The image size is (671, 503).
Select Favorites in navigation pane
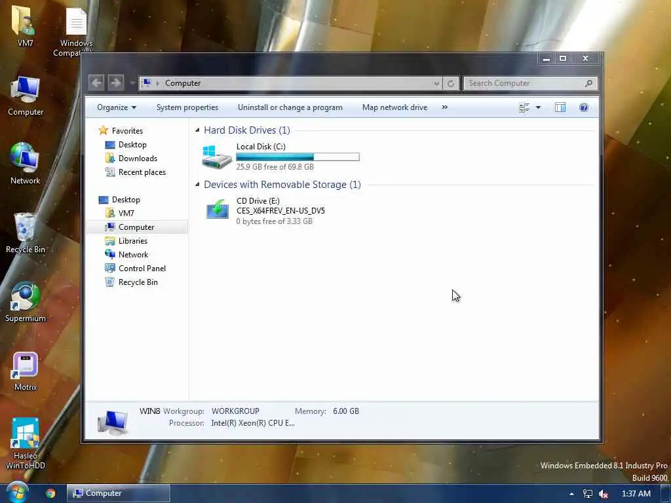127,131
